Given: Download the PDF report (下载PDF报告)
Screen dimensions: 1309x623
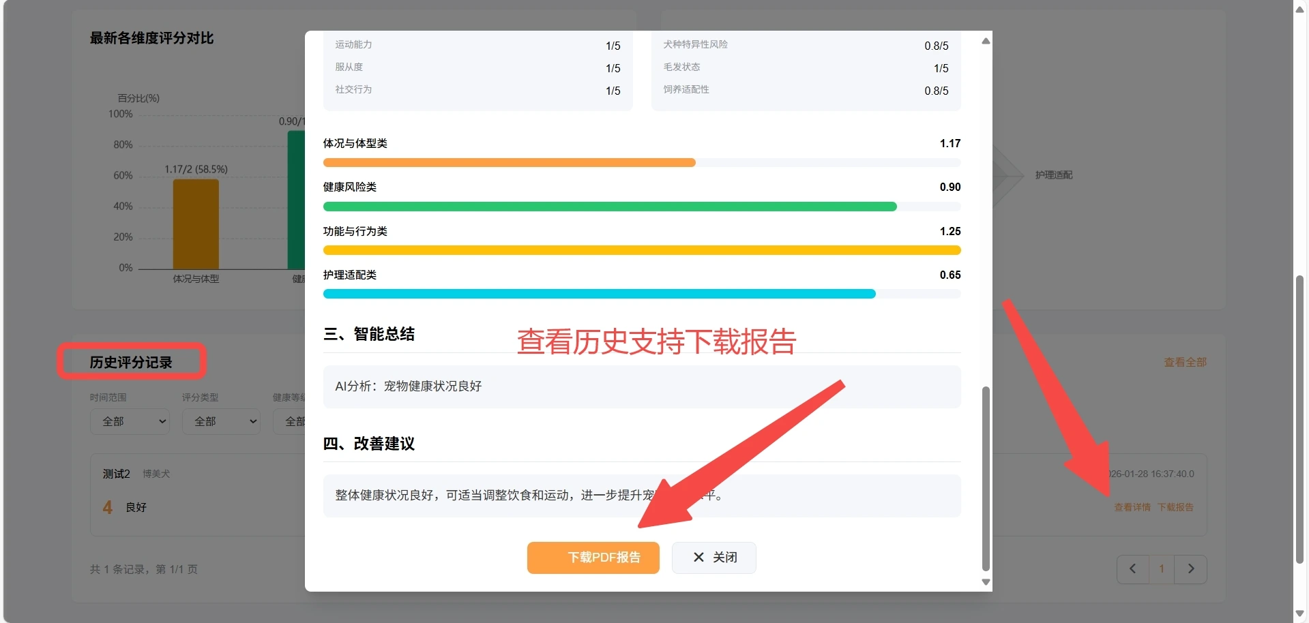Looking at the screenshot, I should tap(593, 558).
